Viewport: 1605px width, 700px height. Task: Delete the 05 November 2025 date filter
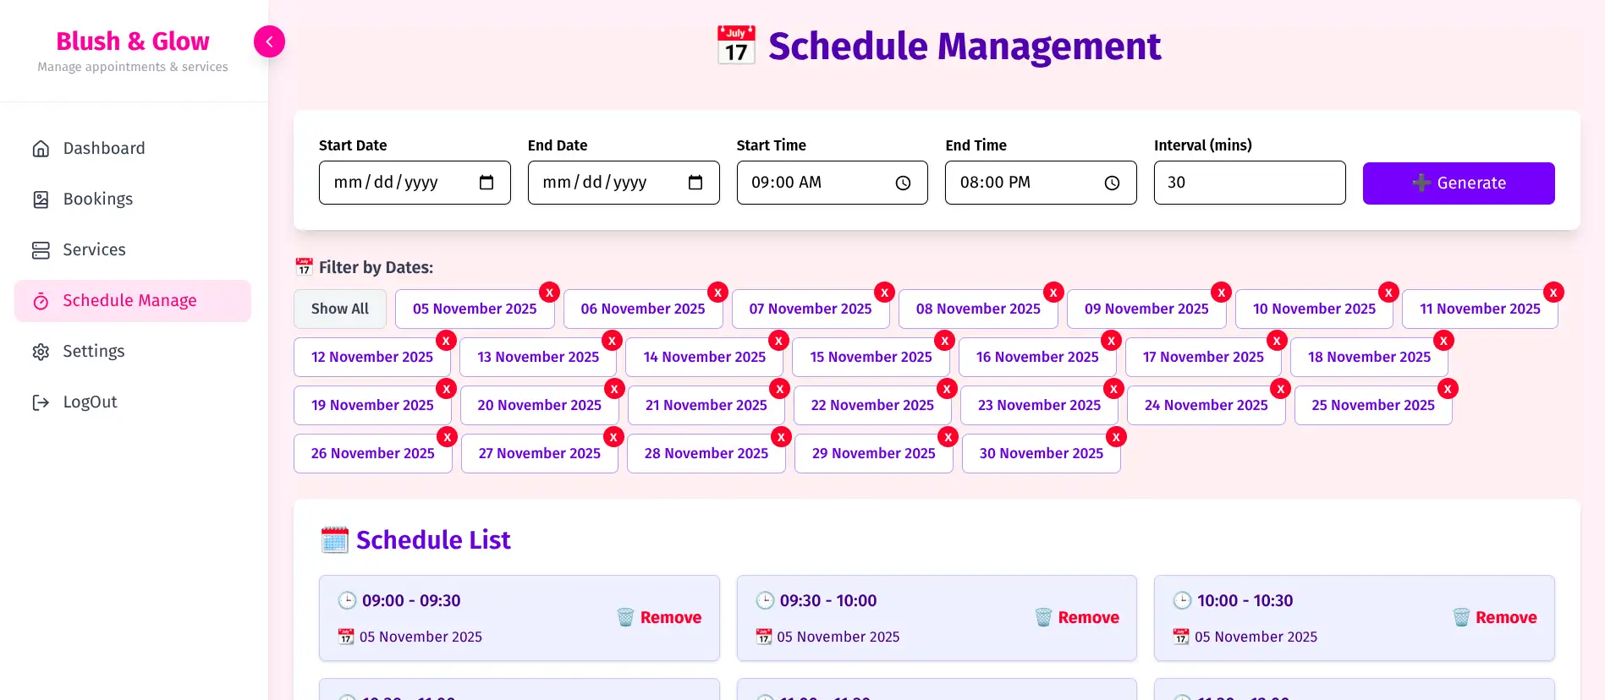pos(550,293)
